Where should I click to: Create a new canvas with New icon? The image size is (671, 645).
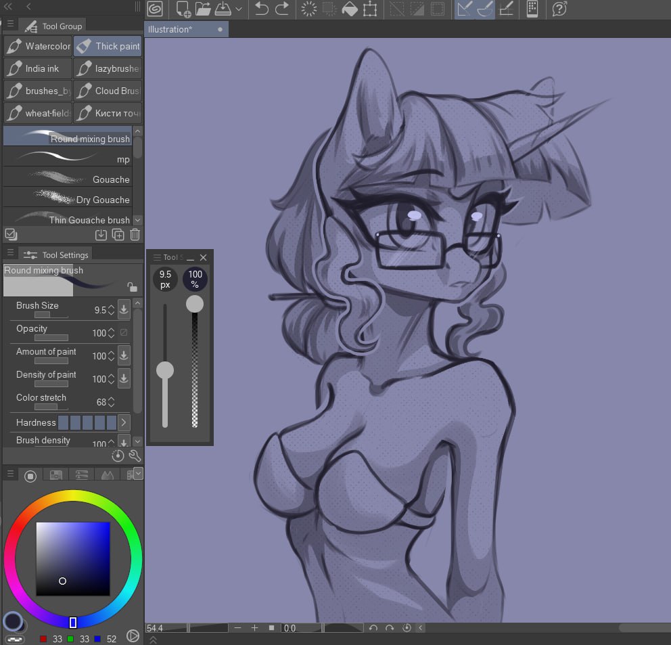[183, 9]
